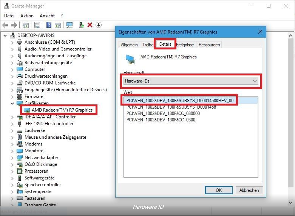Image resolution: width=295 pixels, height=216 pixels.
Task: Open the Datei menu
Action: (x=9, y=15)
